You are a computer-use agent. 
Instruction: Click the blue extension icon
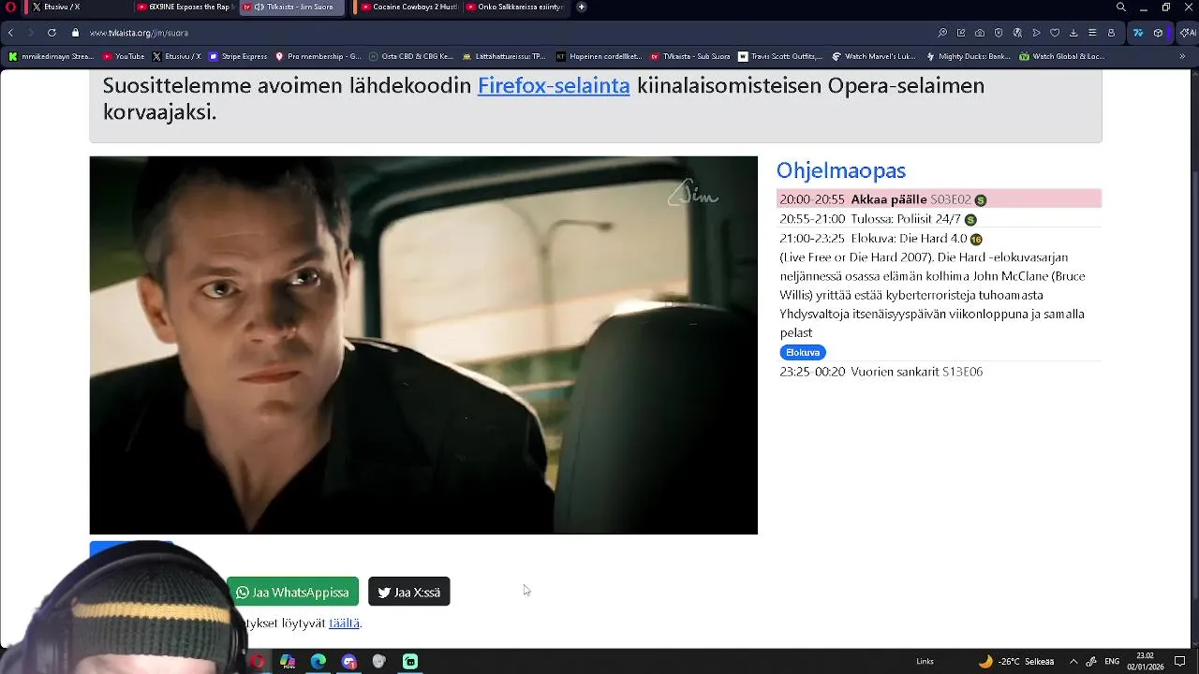tap(1138, 33)
